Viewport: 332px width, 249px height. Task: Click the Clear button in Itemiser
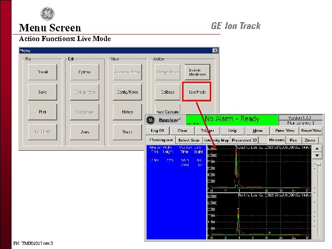click(x=183, y=131)
